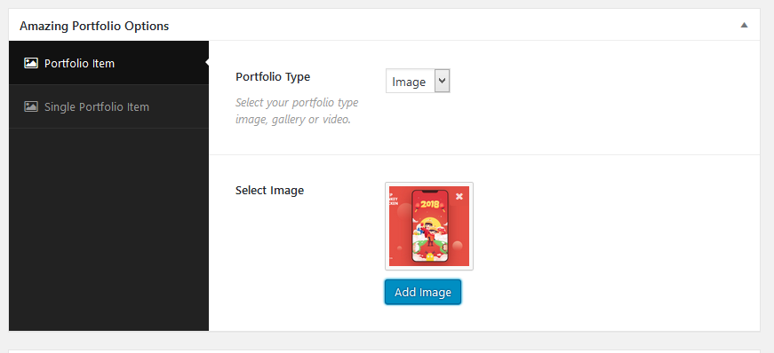
Task: Click the picture icon beside Single Portfolio Item
Action: (31, 106)
